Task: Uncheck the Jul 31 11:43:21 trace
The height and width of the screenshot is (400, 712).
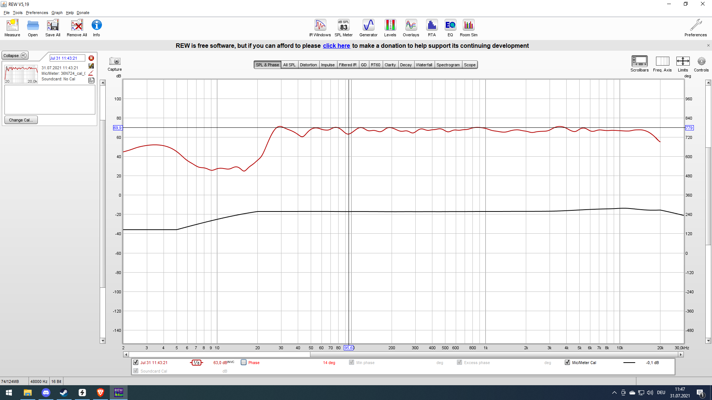Action: pos(136,362)
